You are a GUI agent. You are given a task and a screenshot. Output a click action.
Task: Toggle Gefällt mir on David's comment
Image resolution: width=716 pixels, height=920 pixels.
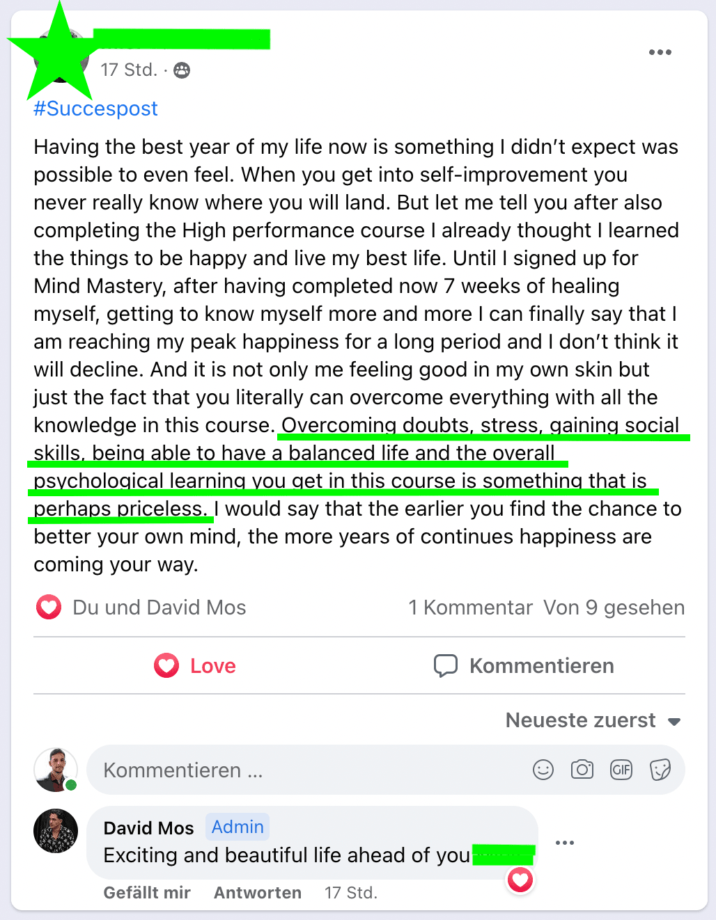(147, 893)
